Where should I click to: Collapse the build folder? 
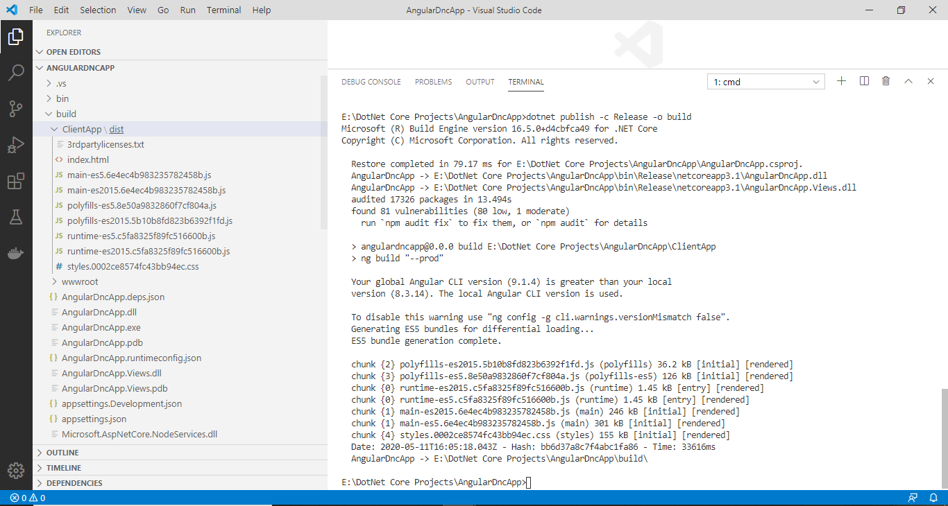pyautogui.click(x=180, y=114)
